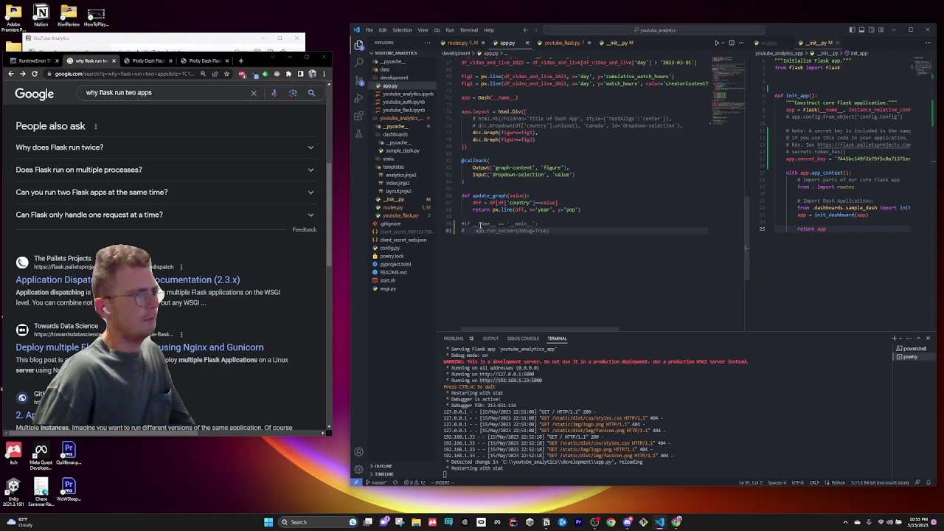
Task: Add a new terminal with plus icon
Action: point(895,339)
